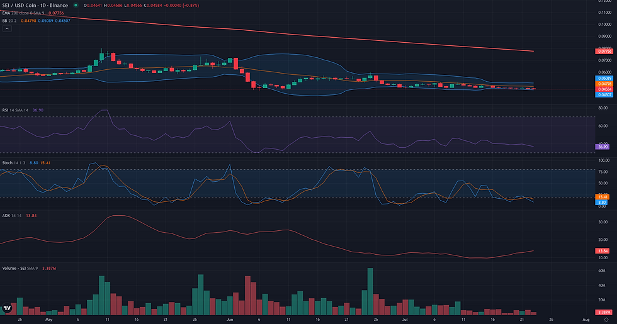Image resolution: width=617 pixels, height=324 pixels.
Task: Click the high value H0.04686
Action: (x=113, y=6)
